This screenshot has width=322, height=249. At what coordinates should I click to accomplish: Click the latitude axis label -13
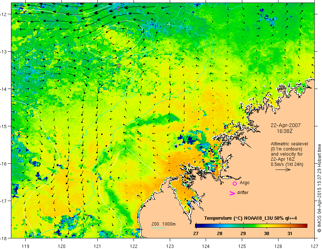pos(4,52)
